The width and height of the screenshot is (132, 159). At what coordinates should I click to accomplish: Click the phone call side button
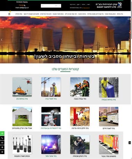2,138
